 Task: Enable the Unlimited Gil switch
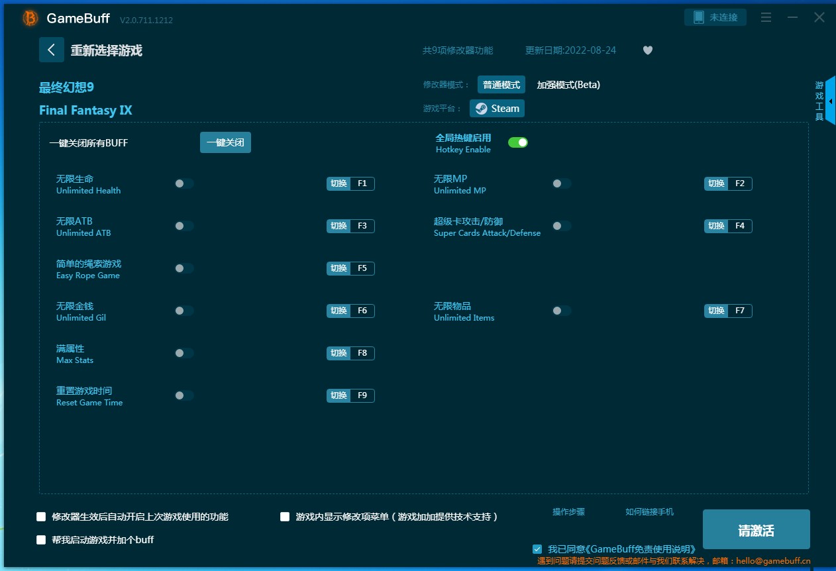184,311
